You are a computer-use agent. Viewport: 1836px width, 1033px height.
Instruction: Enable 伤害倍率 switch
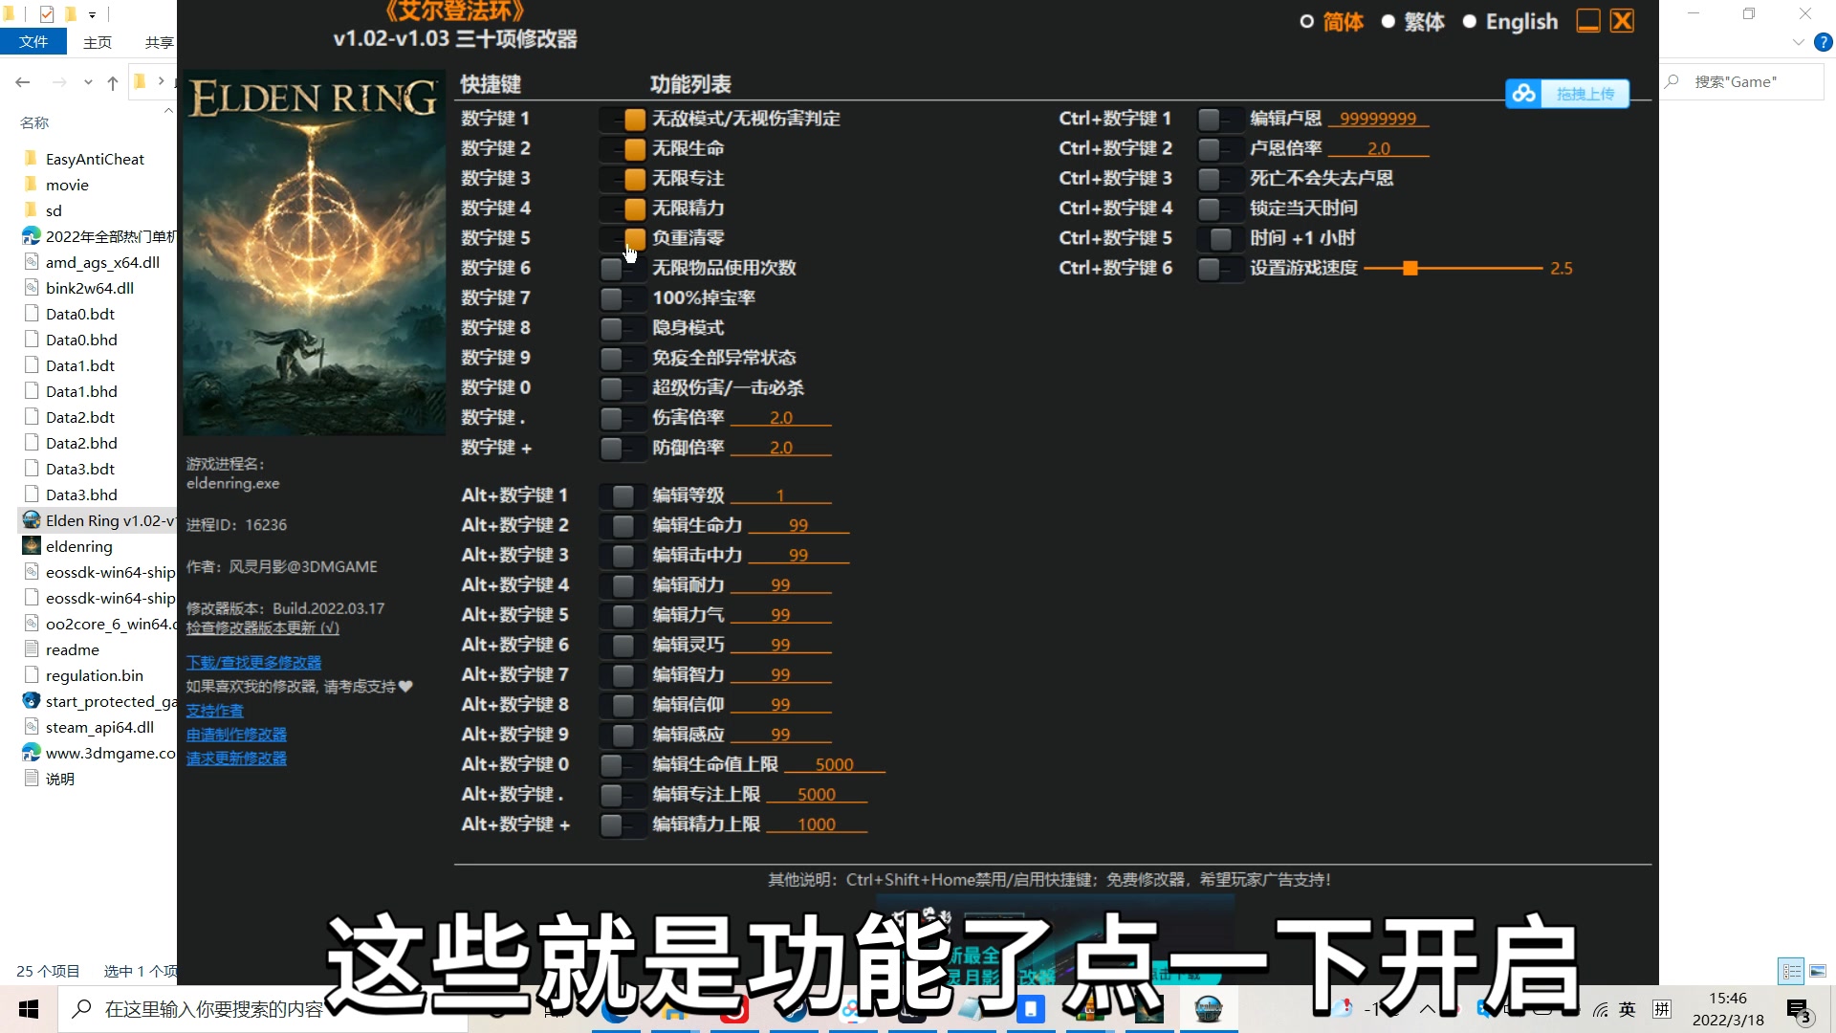[623, 417]
